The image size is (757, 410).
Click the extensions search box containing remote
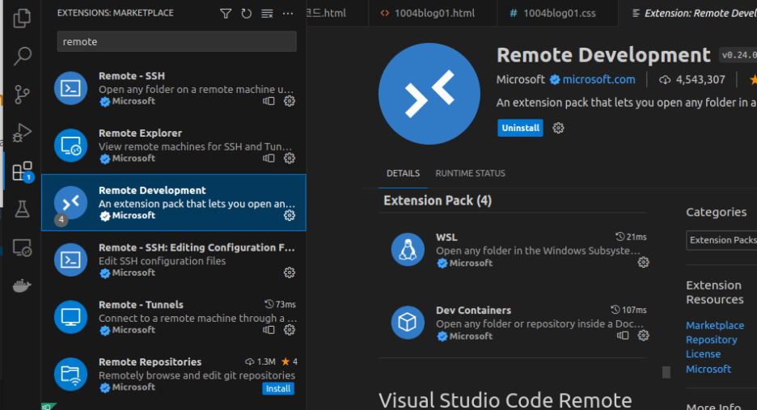click(176, 41)
